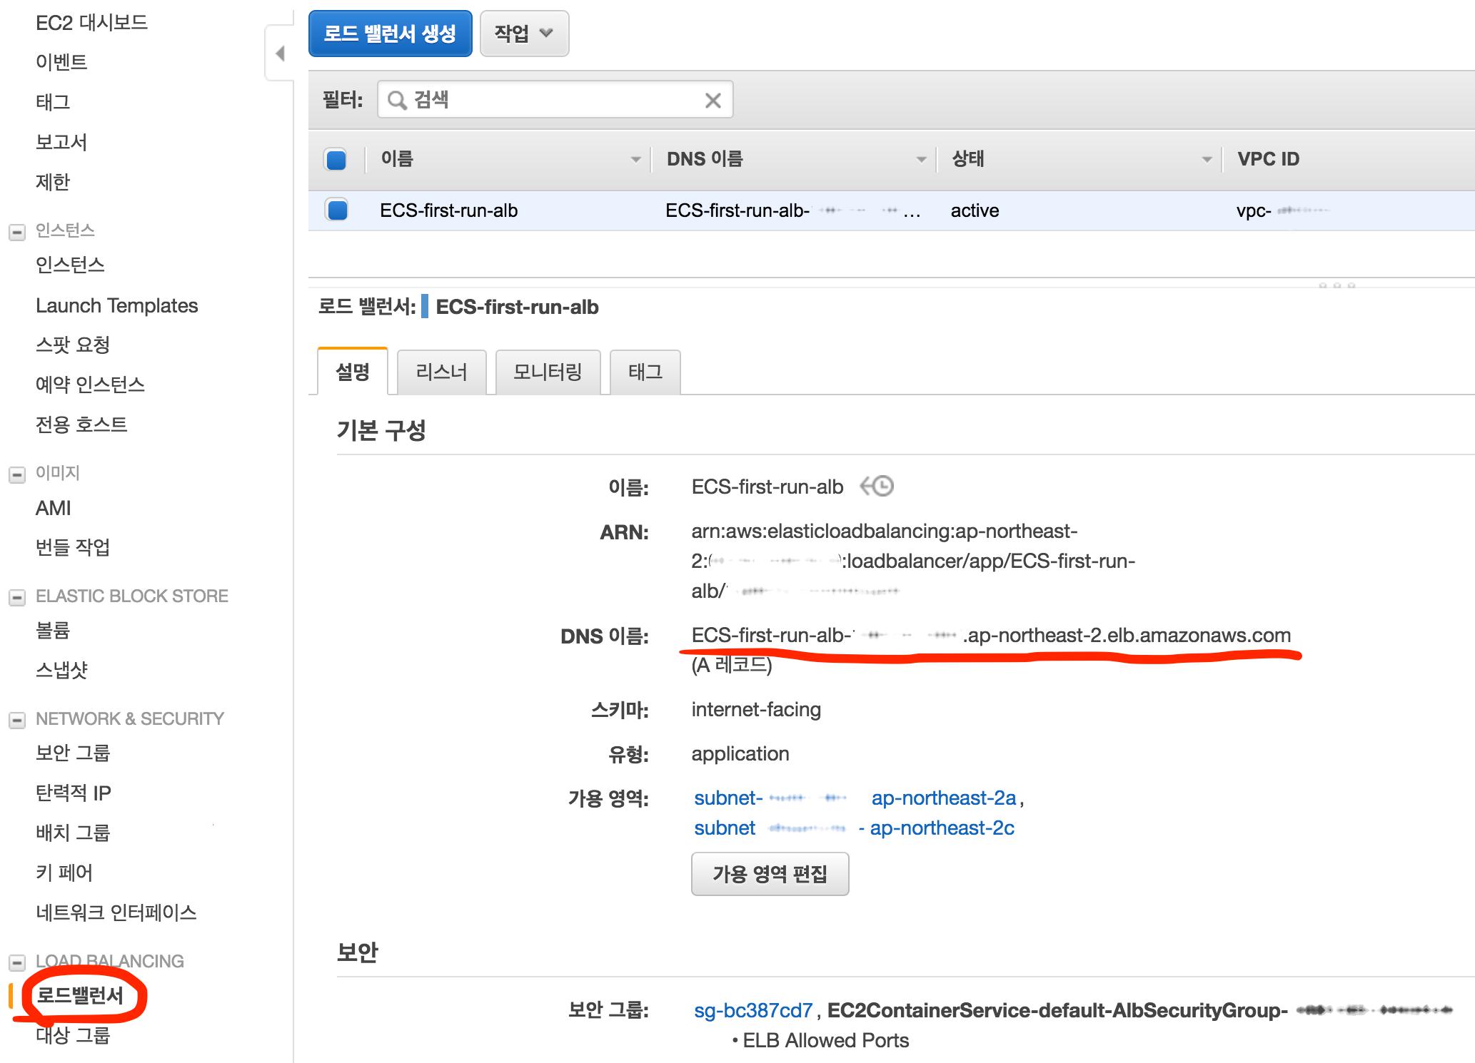Open security group link sg-bc387cd7
This screenshot has width=1475, height=1063.
tap(753, 1010)
